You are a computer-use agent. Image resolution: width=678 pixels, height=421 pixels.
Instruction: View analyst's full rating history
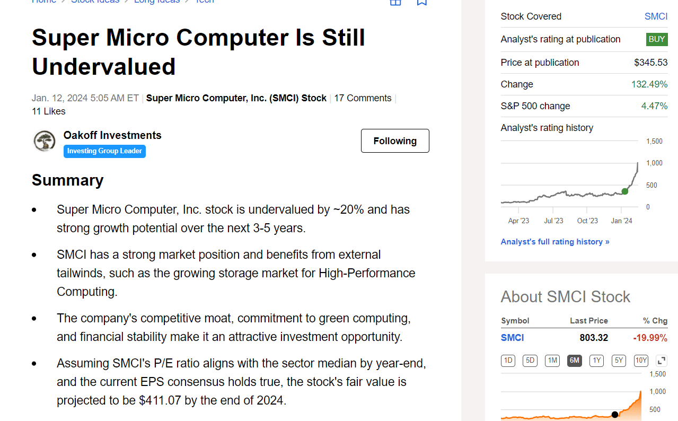coord(554,241)
